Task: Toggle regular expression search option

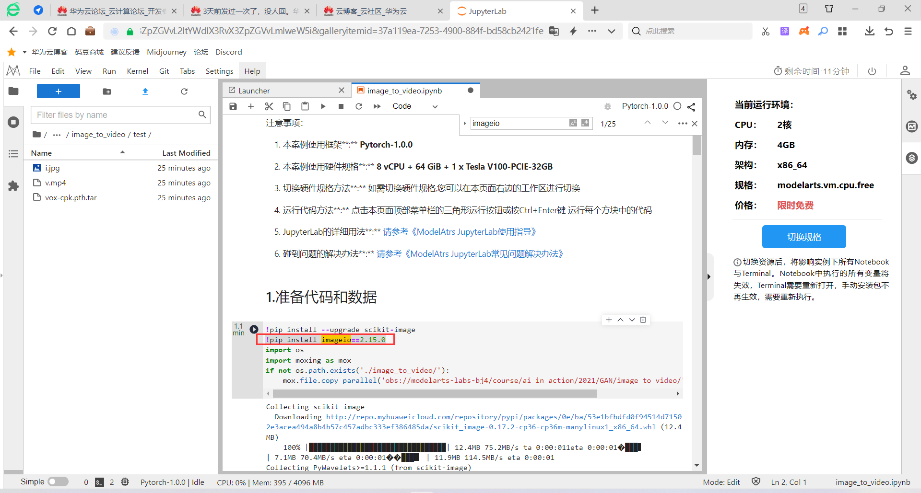Action: point(585,123)
